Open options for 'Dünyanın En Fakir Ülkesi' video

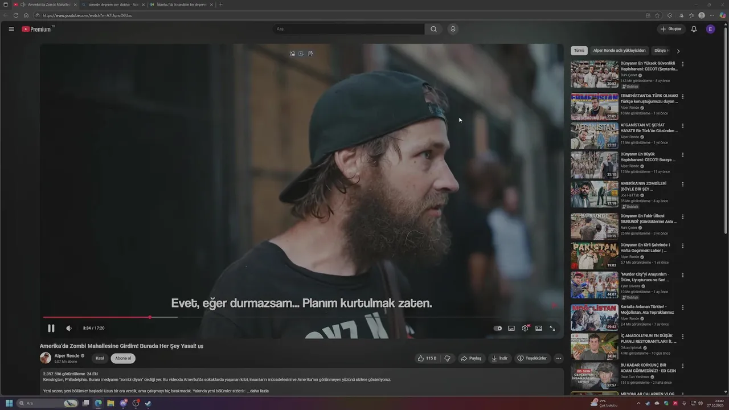(x=683, y=217)
